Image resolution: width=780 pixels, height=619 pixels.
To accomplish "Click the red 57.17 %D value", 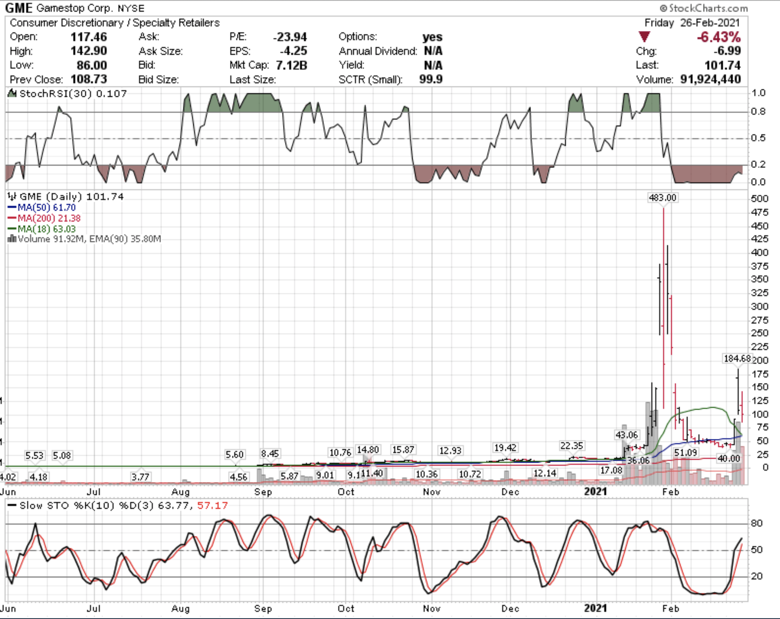I will pos(212,506).
